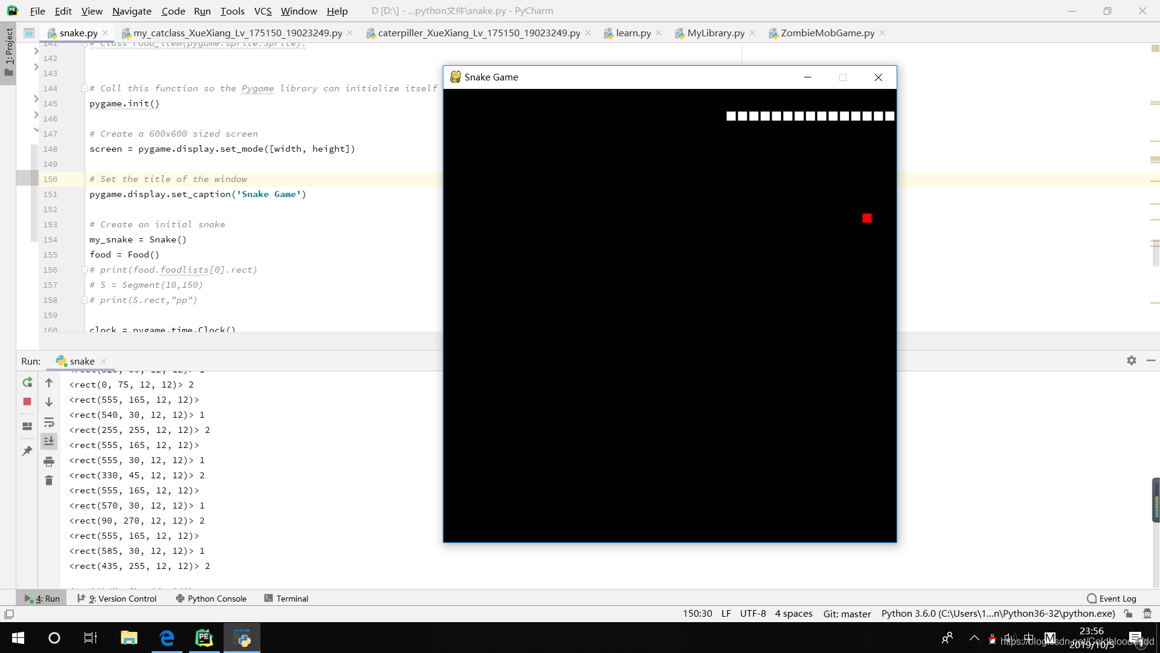
Task: Stop the running snake process
Action: (x=27, y=401)
